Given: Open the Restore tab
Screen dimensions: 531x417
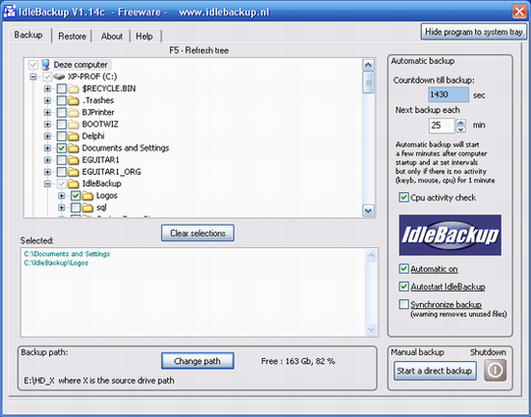Looking at the screenshot, I should [71, 36].
